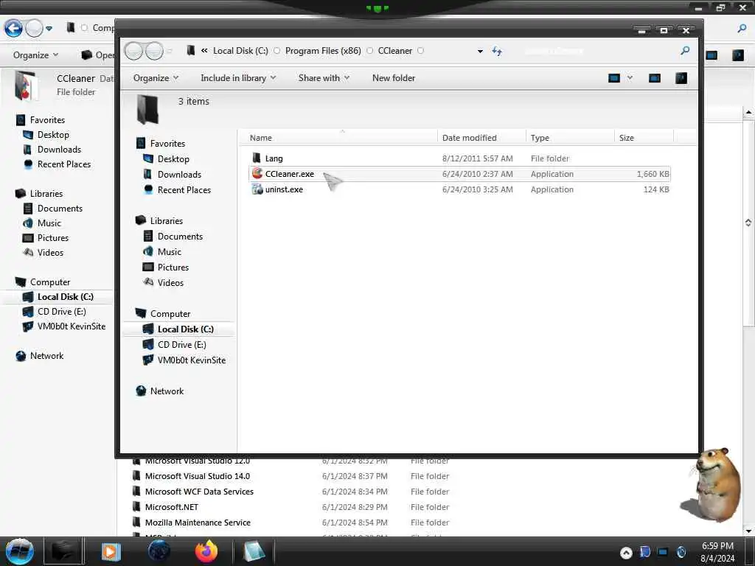This screenshot has height=566, width=755.
Task: Open the File Explorer taskbar button
Action: [63, 551]
